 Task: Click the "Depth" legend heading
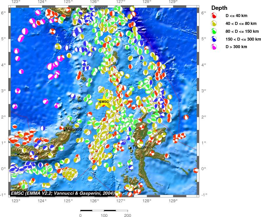pyautogui.click(x=219, y=8)
